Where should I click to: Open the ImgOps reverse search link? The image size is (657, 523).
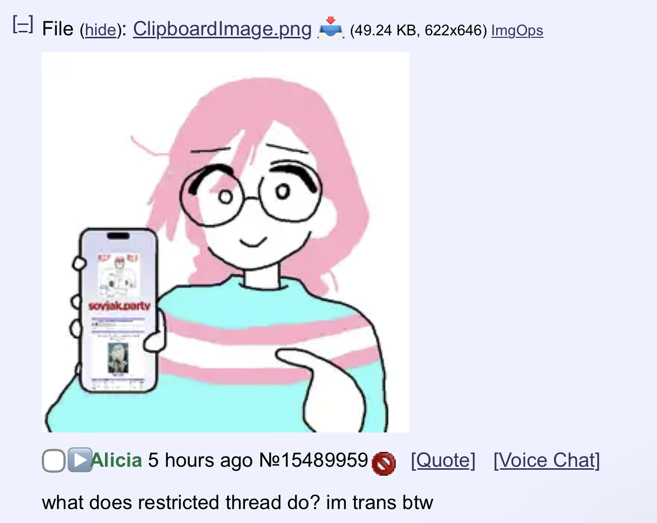[517, 30]
